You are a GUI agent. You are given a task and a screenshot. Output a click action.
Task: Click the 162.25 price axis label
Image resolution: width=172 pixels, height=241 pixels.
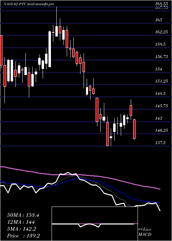161,32
